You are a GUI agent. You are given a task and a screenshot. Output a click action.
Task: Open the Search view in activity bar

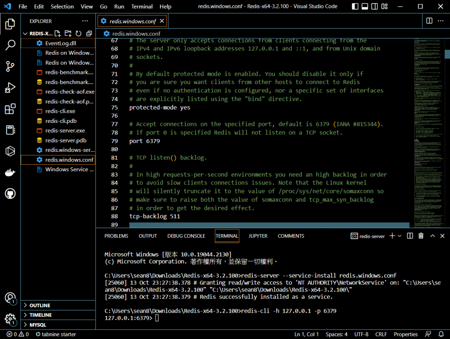pos(10,44)
